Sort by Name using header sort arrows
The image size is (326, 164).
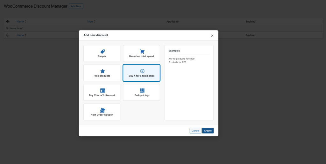[x=25, y=21]
